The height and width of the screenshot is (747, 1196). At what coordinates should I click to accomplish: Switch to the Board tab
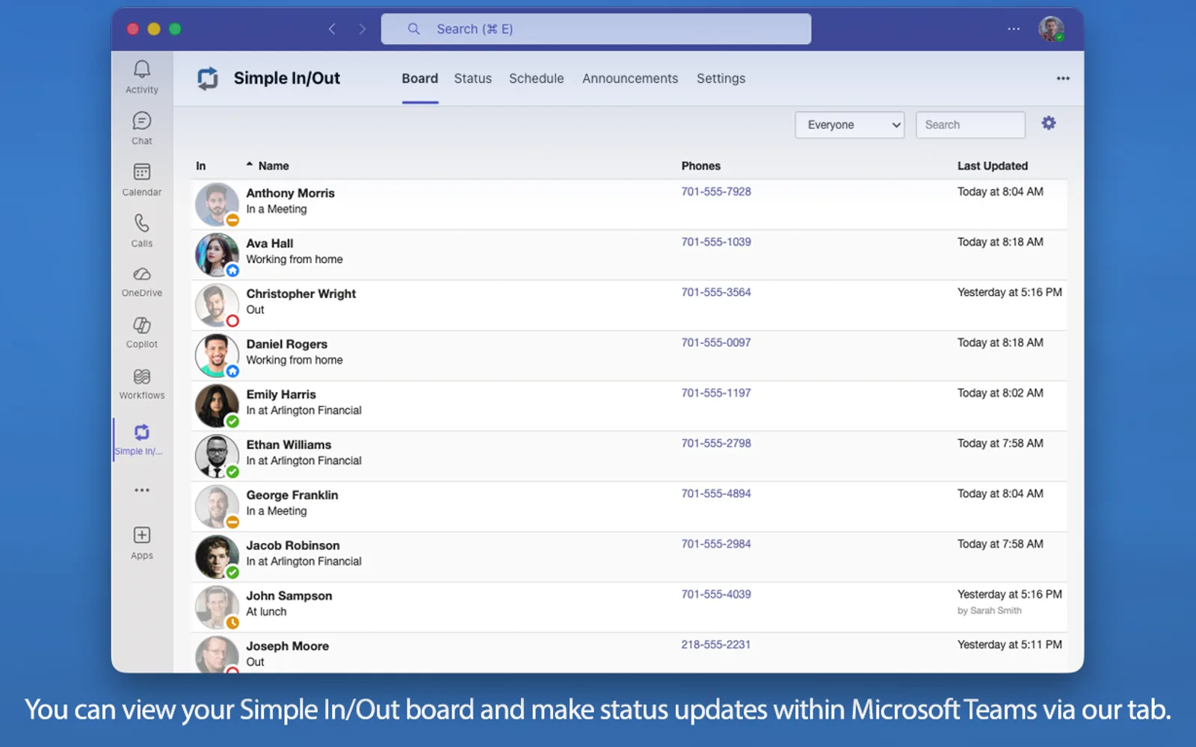pos(420,78)
